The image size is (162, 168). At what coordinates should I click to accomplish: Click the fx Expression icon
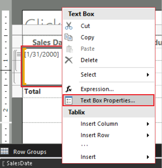(69, 89)
